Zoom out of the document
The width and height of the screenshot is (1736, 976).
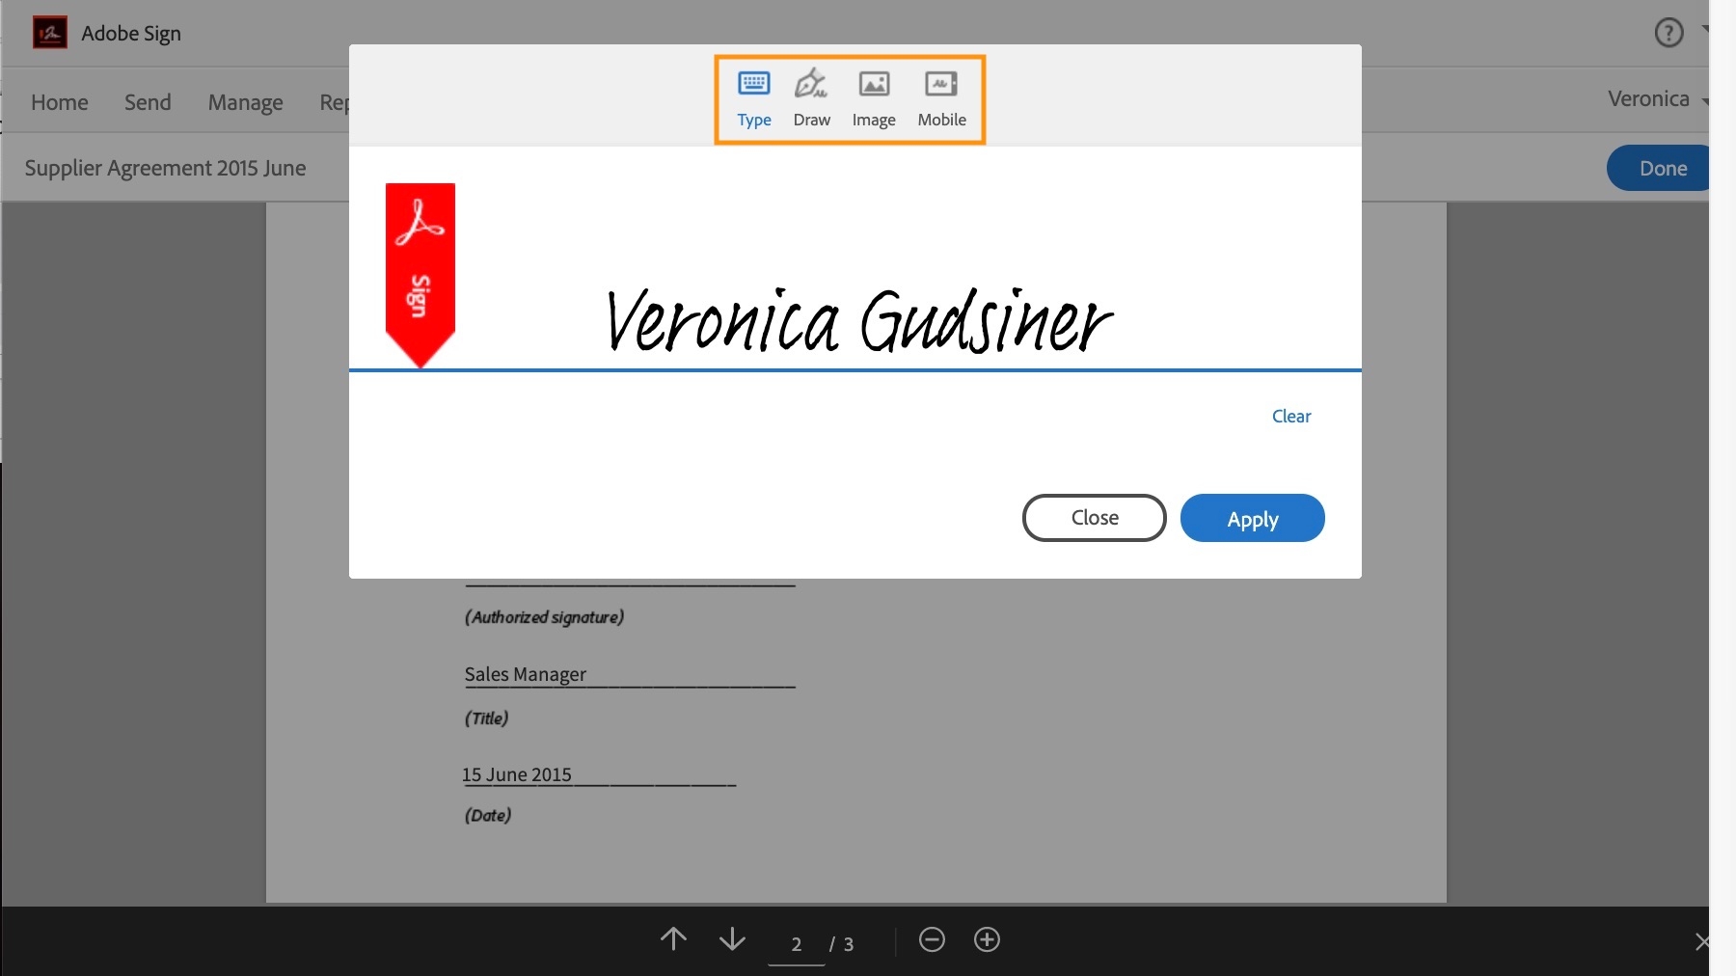click(931, 940)
